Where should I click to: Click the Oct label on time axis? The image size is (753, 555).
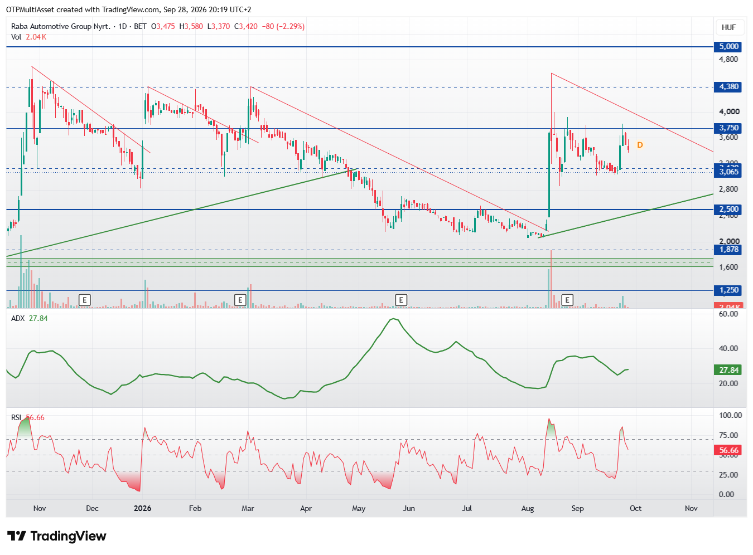(635, 508)
